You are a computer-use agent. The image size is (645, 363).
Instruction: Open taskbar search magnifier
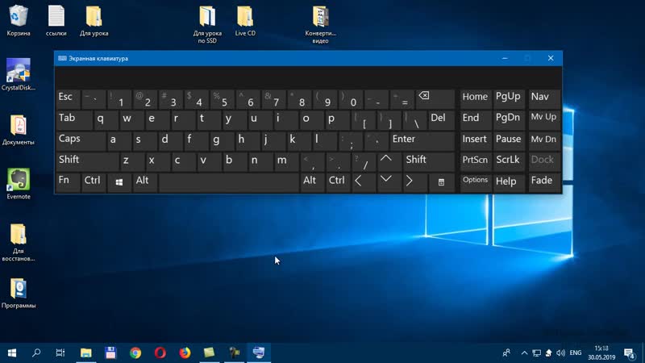pyautogui.click(x=36, y=353)
